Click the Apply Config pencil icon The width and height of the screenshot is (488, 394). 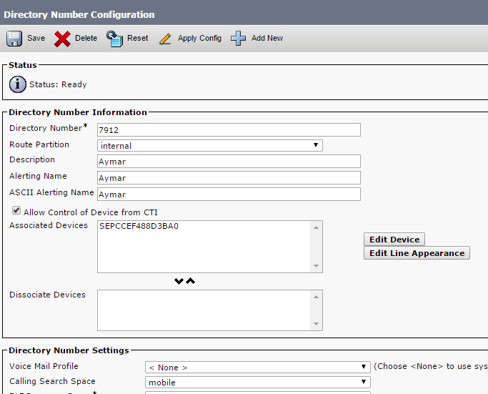point(165,39)
